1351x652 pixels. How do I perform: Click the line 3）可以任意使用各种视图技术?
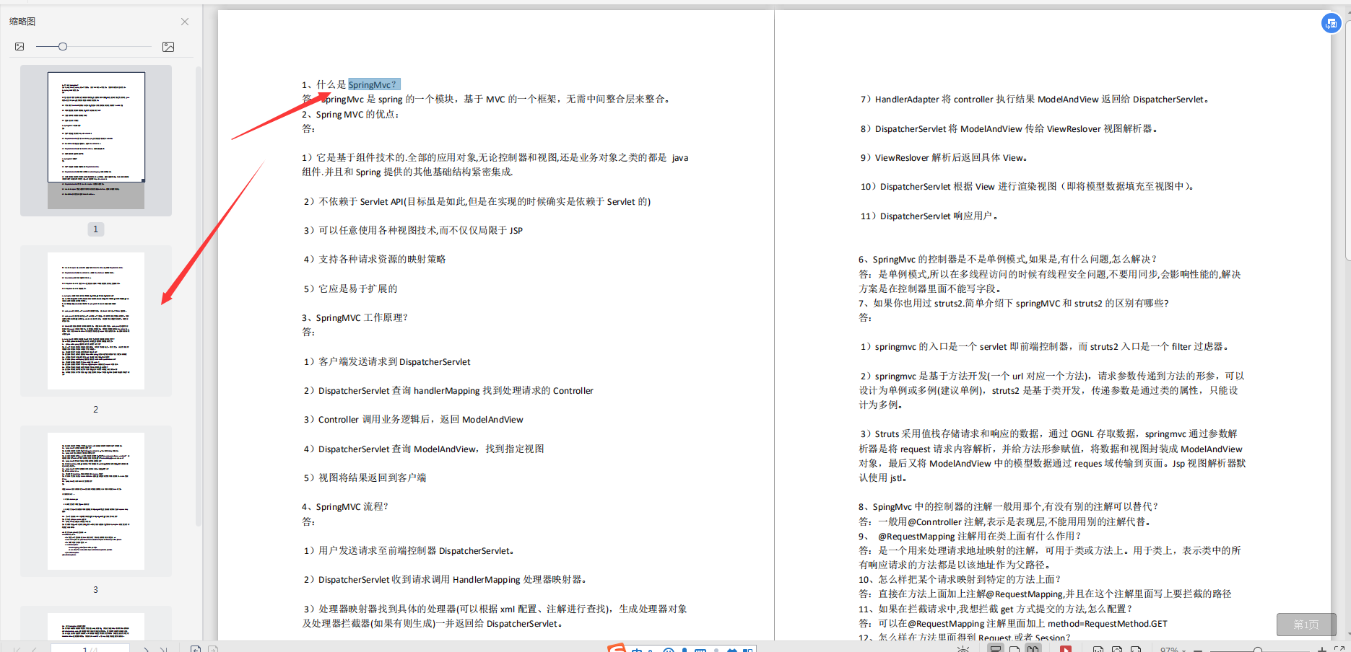tap(413, 230)
